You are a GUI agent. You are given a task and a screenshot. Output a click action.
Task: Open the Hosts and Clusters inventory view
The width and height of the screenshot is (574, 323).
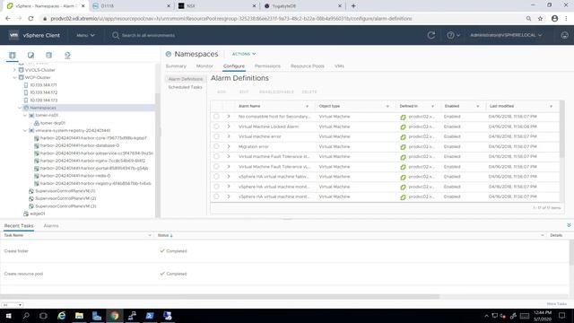click(x=12, y=56)
